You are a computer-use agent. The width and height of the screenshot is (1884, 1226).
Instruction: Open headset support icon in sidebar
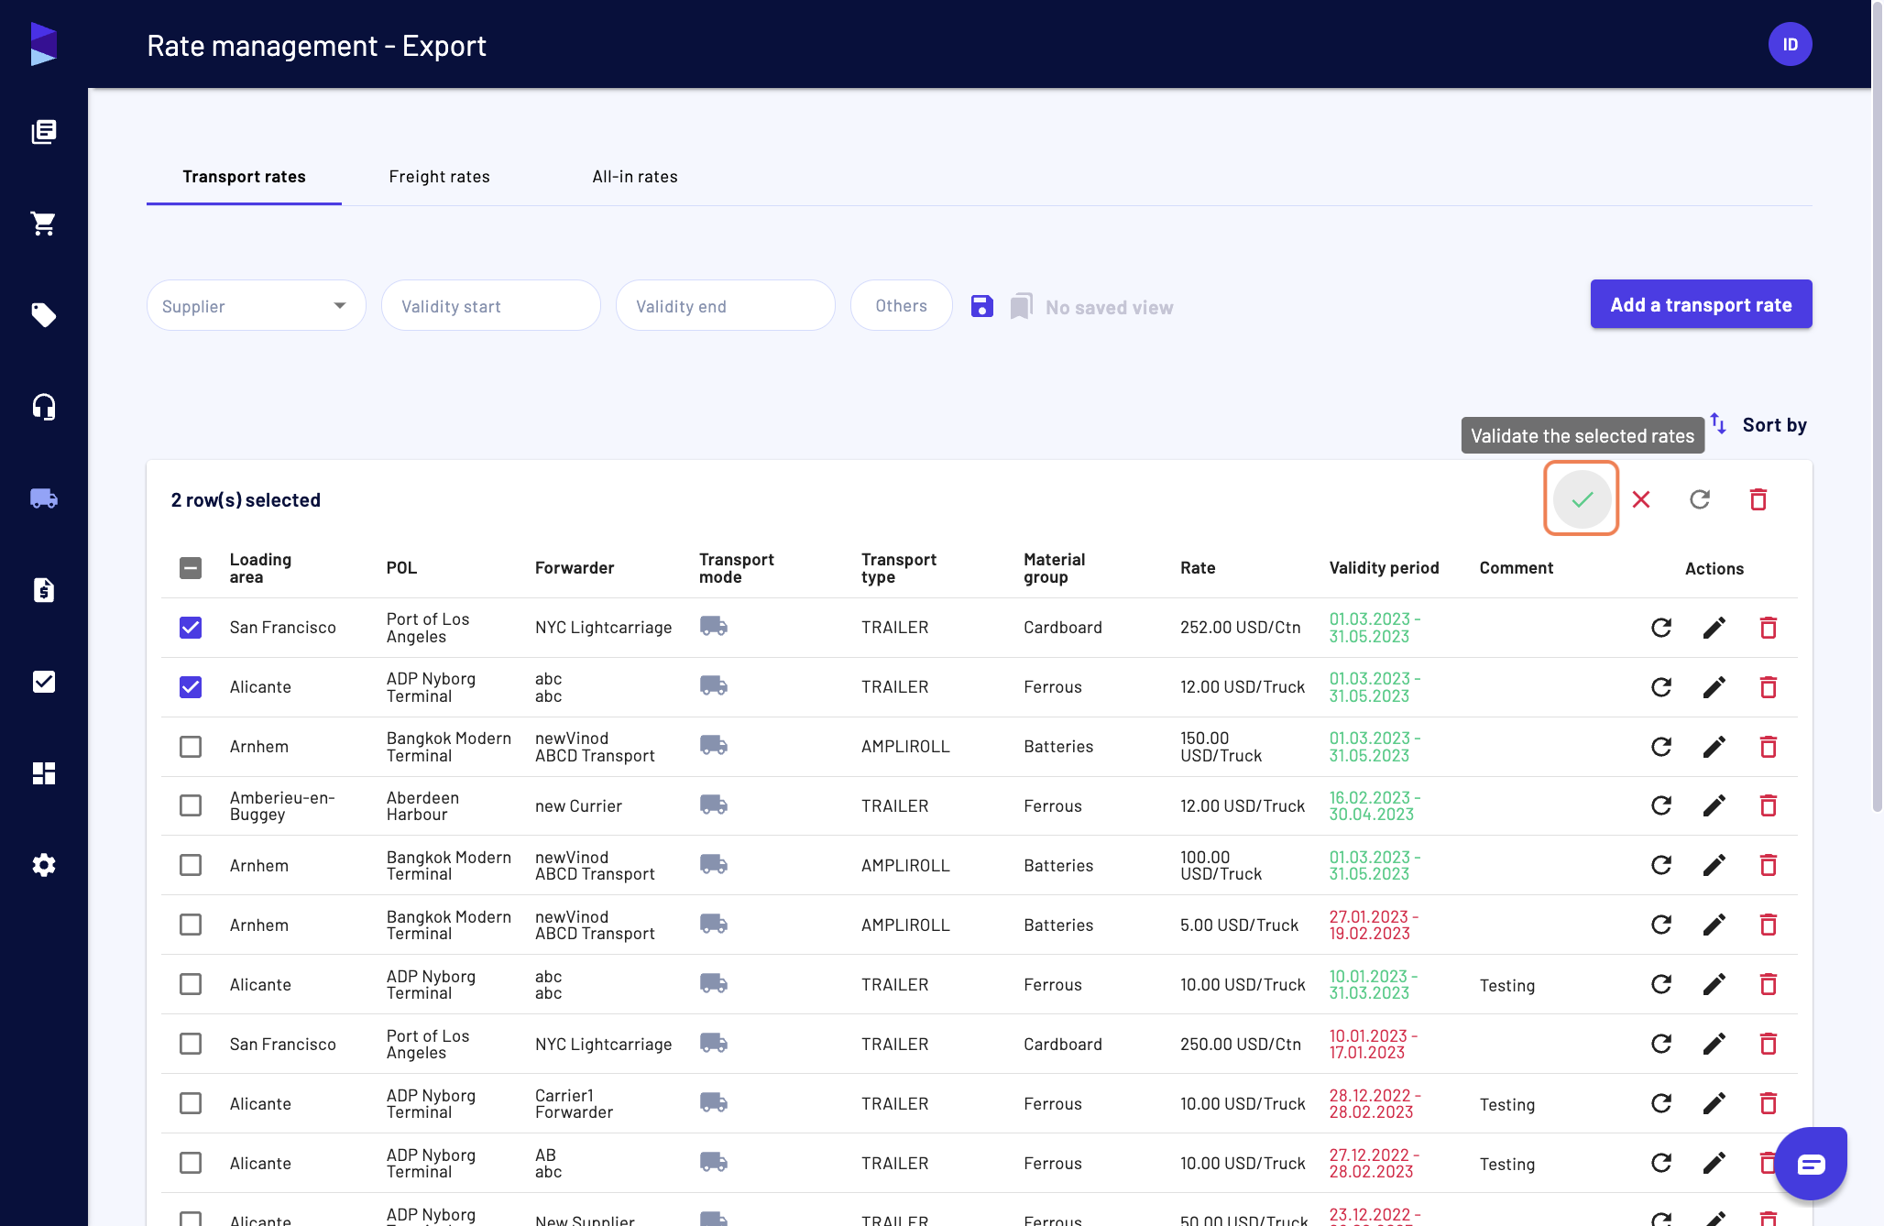pyautogui.click(x=44, y=407)
